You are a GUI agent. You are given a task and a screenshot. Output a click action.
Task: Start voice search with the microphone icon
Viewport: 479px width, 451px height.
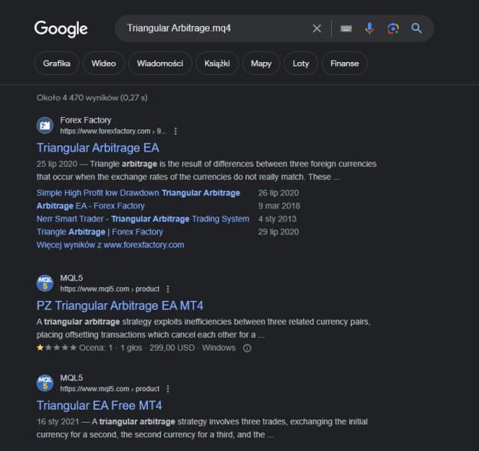(x=369, y=28)
